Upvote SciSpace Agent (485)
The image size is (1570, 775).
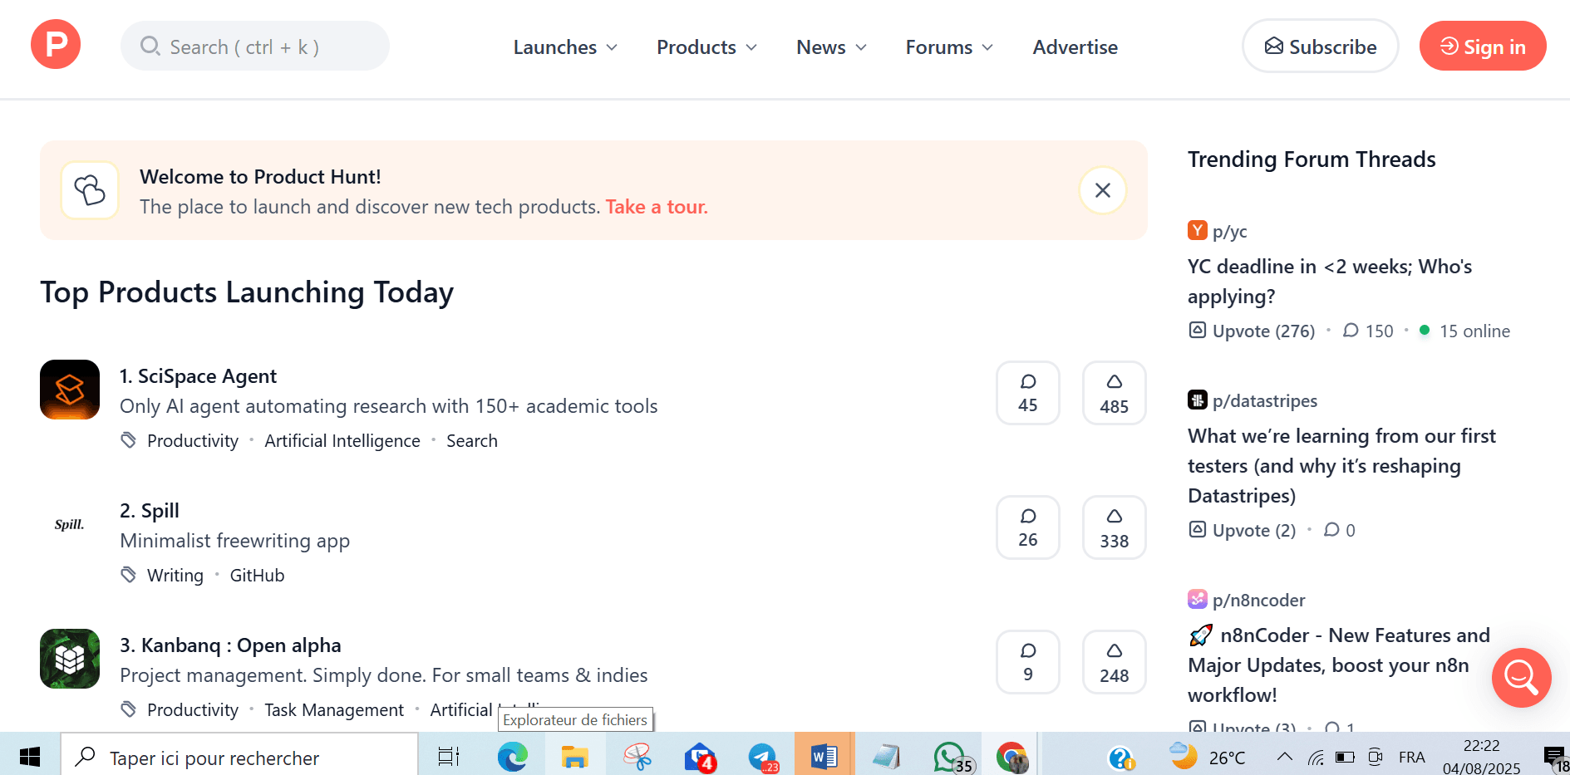[x=1114, y=393]
